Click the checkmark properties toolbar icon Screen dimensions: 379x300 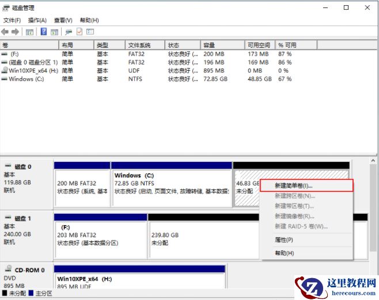click(79, 32)
